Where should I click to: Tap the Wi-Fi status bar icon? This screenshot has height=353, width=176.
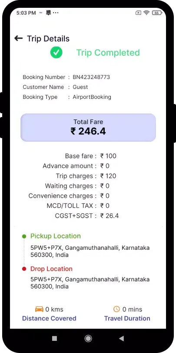pos(147,13)
